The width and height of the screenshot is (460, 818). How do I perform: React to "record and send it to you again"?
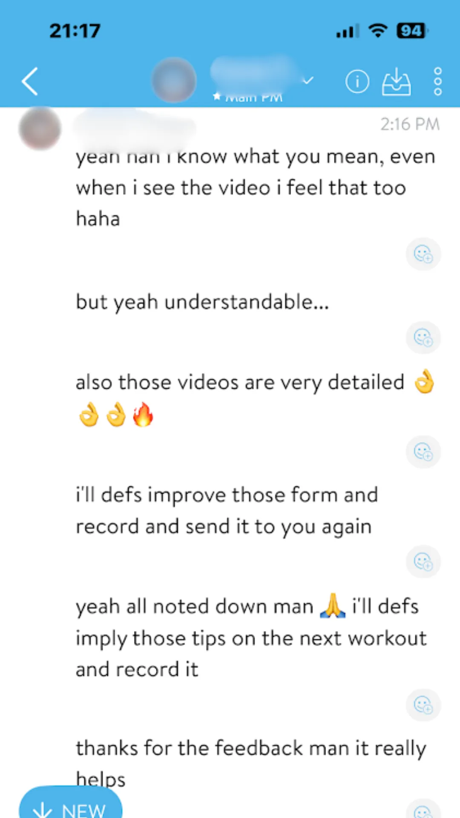pyautogui.click(x=423, y=562)
